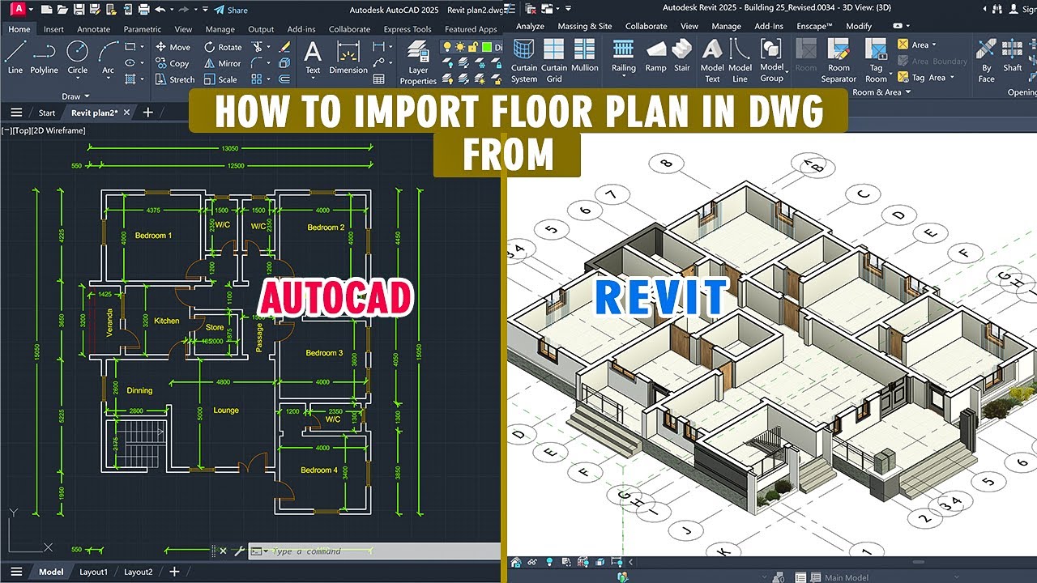The height and width of the screenshot is (583, 1037).
Task: Select the Model Line tool
Action: (740, 61)
